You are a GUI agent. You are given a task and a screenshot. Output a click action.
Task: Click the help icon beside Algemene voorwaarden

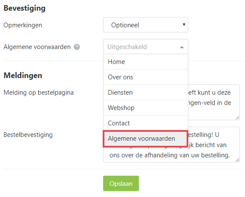(x=77, y=47)
